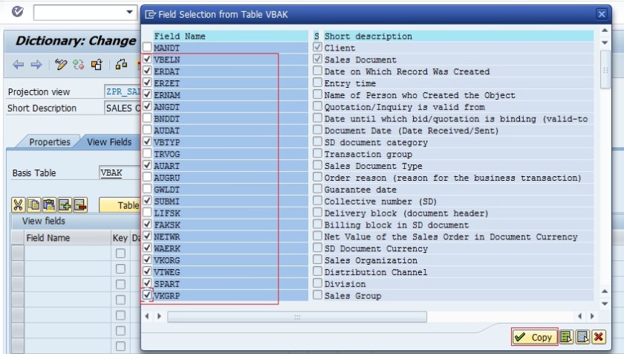Switch to the View Fields tab
The width and height of the screenshot is (624, 354).
pos(109,142)
